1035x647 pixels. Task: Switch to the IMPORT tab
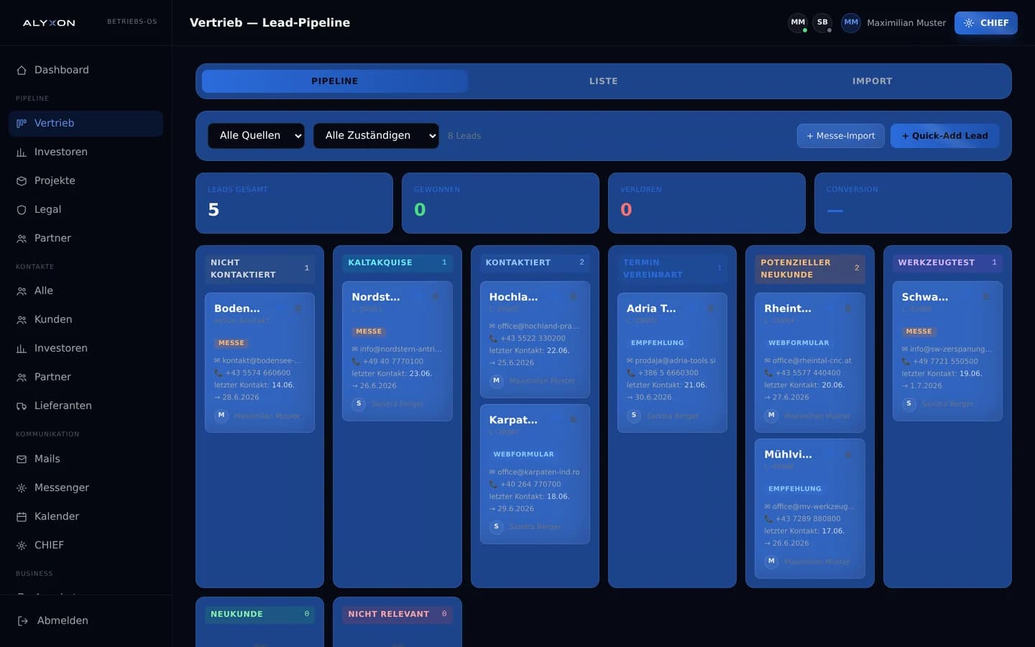873,81
